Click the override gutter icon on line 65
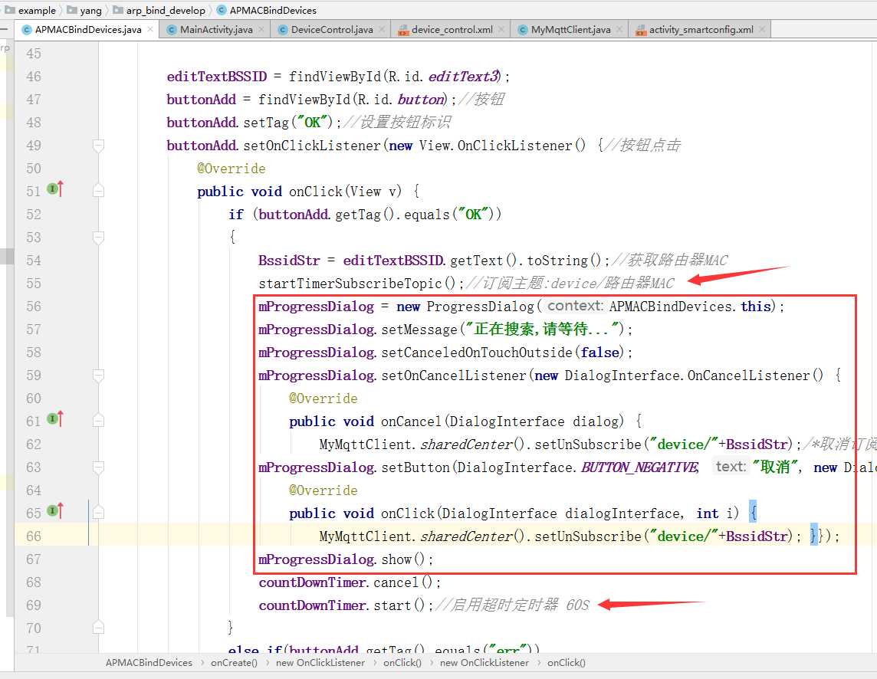877x679 pixels. 55,510
